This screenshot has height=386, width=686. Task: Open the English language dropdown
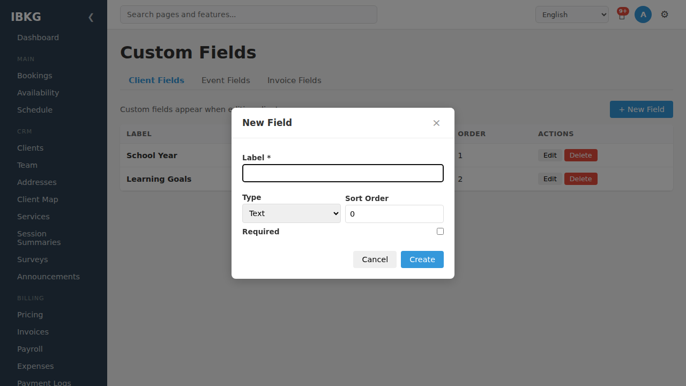572,14
